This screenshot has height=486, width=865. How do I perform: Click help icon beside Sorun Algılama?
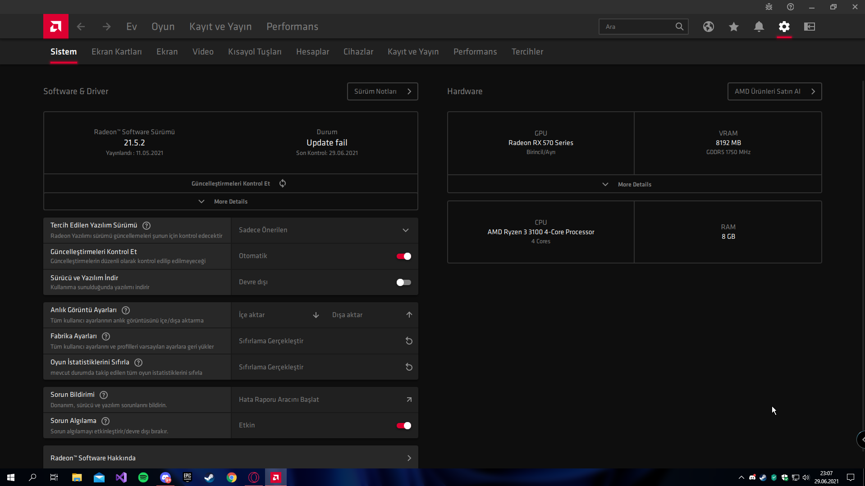[105, 421]
